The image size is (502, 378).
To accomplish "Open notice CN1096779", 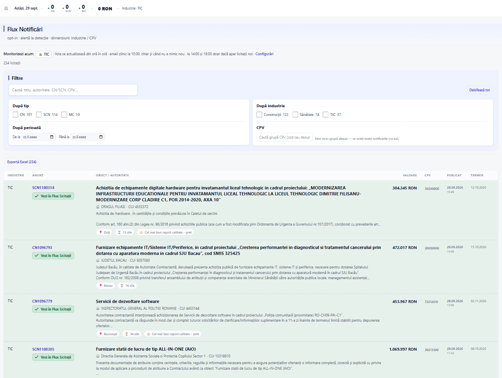I will pos(42,301).
